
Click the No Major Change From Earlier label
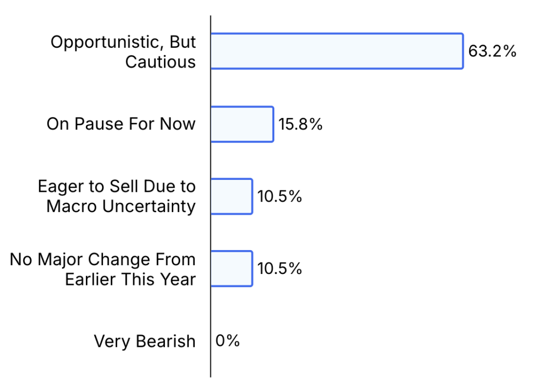pyautogui.click(x=103, y=269)
